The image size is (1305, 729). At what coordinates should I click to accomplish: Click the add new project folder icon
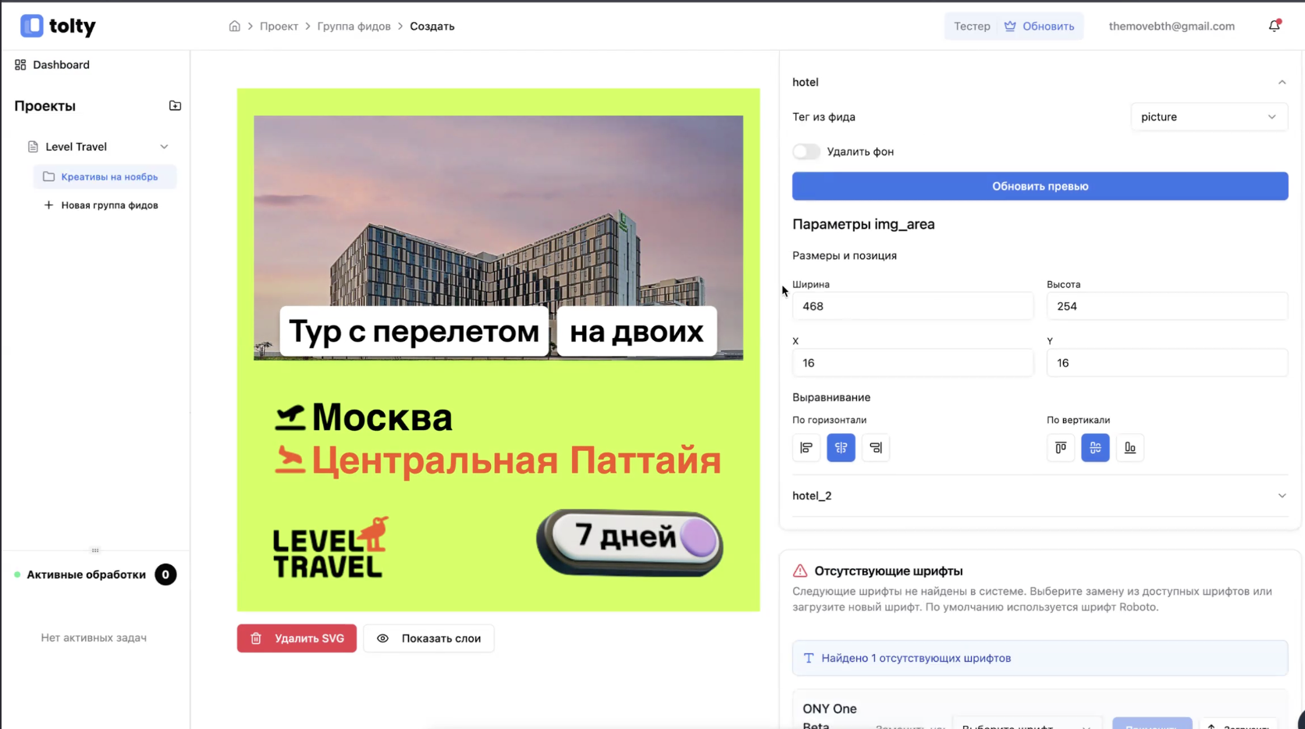tap(175, 105)
